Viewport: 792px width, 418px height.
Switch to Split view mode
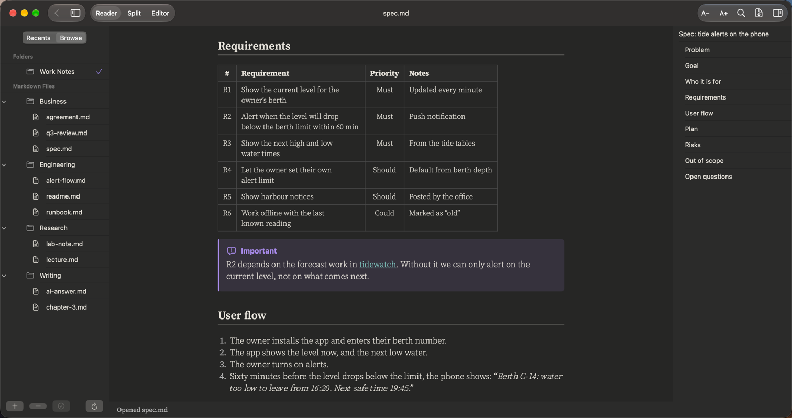tap(134, 13)
